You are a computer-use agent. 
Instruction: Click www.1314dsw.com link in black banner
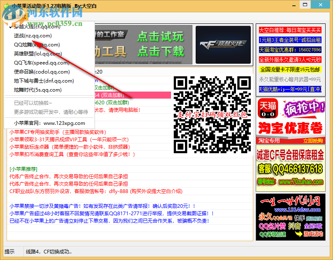pos(297,210)
